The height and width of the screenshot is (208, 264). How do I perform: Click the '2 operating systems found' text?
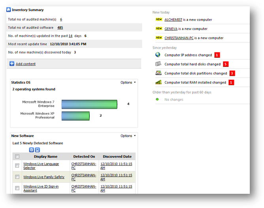[x=34, y=89]
